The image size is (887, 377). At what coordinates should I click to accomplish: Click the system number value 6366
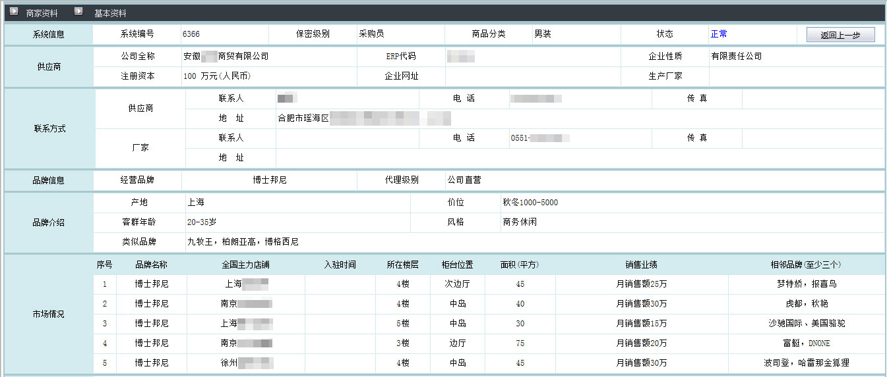tap(191, 34)
